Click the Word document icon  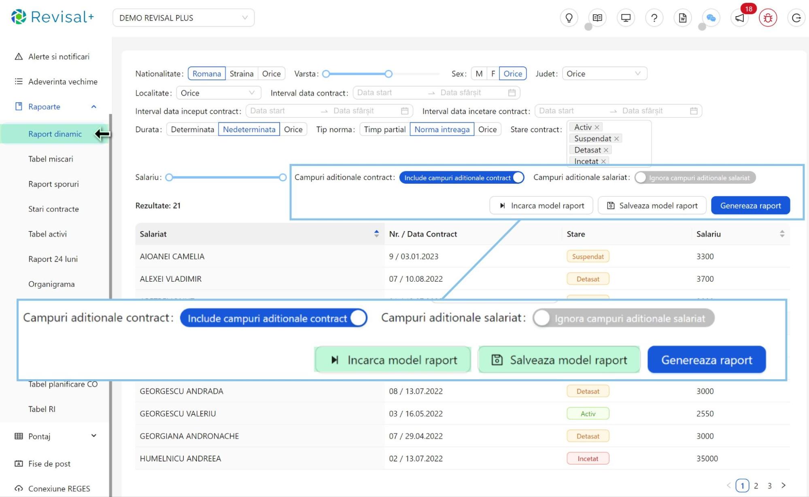click(x=682, y=18)
